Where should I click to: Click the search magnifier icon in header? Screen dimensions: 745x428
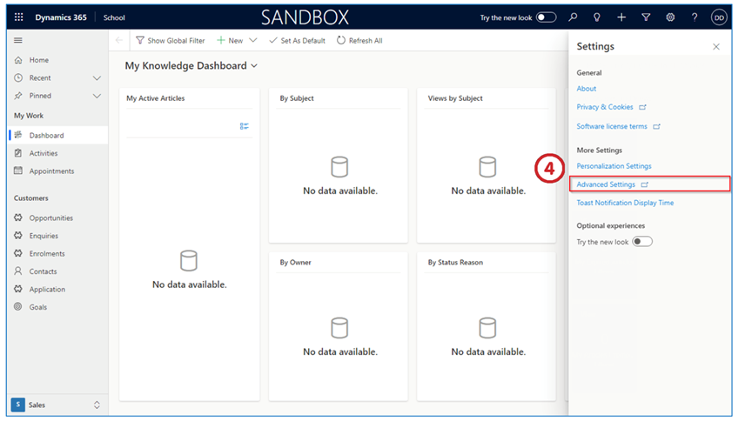(573, 17)
